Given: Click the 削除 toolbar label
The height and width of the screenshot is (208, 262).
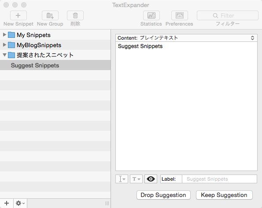Looking at the screenshot, I should 75,24.
